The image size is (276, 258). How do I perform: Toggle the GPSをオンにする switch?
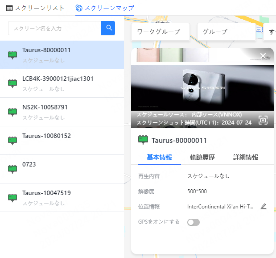(194, 222)
